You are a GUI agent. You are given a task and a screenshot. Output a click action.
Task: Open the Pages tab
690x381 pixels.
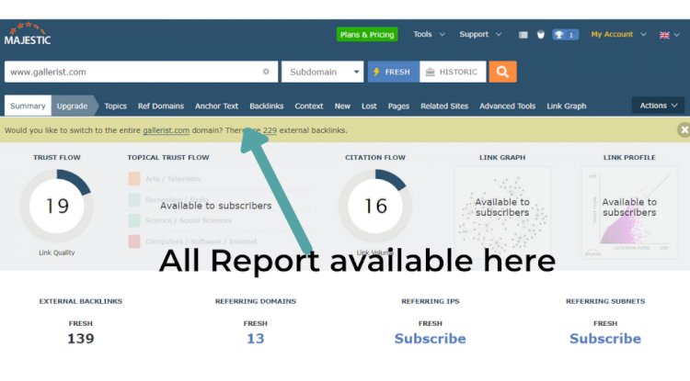tap(398, 106)
